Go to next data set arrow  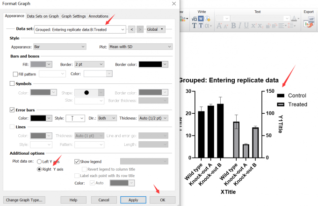point(140,29)
